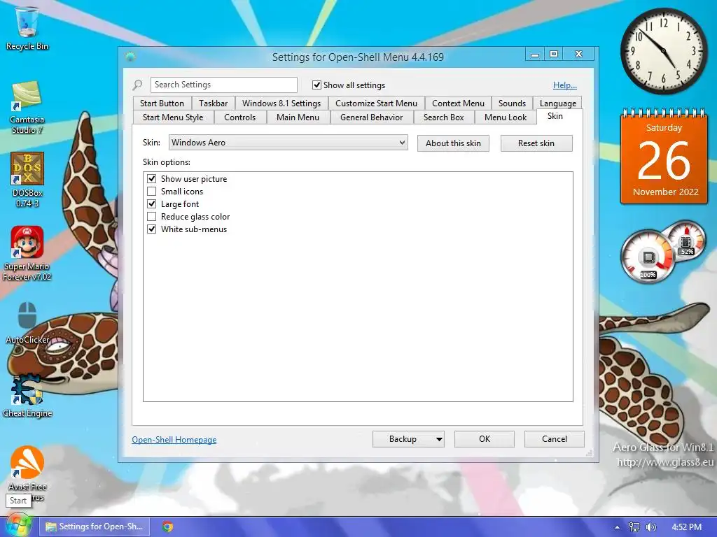The width and height of the screenshot is (717, 537).
Task: Select the Cheat Engine desktop shortcut
Action: coord(27,396)
